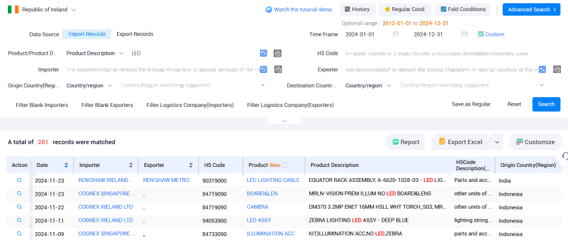Image resolution: width=568 pixels, height=240 pixels.
Task: Collapse the search panel with chevron
Action: coord(284,121)
